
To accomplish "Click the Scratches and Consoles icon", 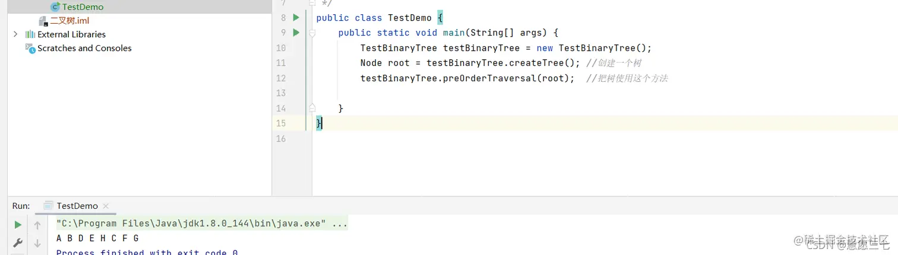I will pos(30,48).
